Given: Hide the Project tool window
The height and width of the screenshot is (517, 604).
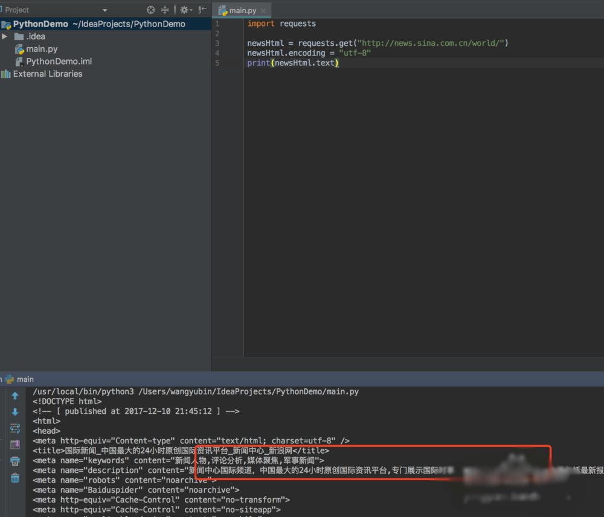Looking at the screenshot, I should tap(202, 10).
